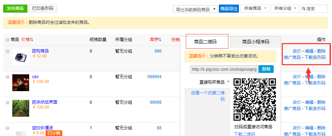
Task: Click 改价 in the 益欣彩漂液 row
Action: pyautogui.click(x=297, y=128)
